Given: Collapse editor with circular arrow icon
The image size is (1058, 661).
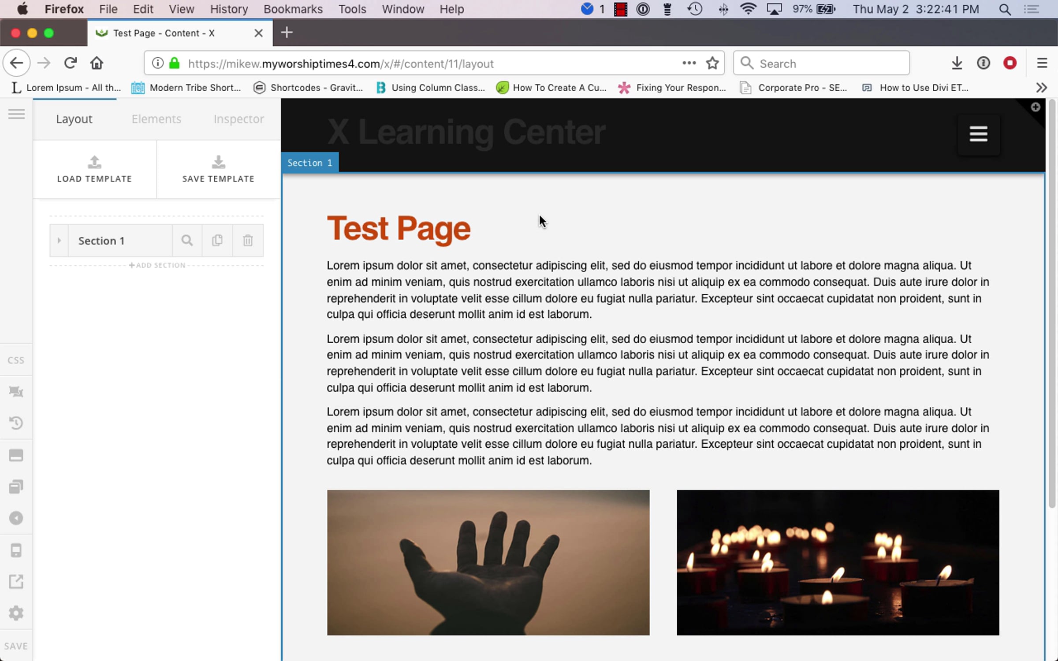Looking at the screenshot, I should pyautogui.click(x=16, y=518).
